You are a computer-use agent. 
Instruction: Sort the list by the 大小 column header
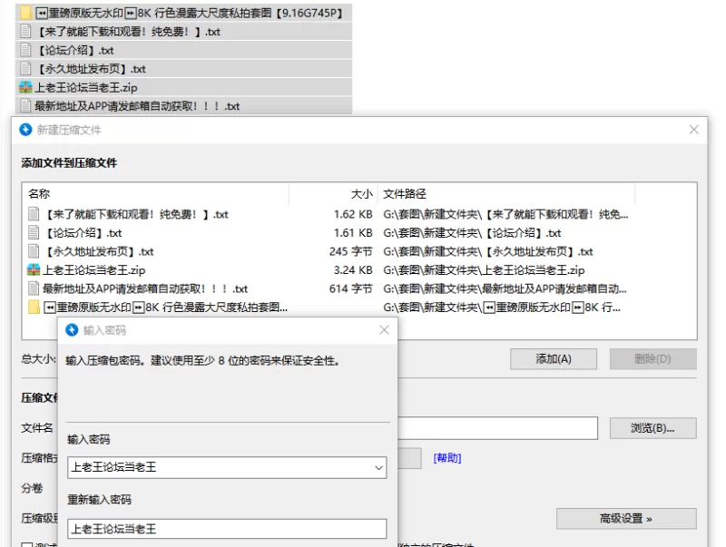pyautogui.click(x=361, y=194)
